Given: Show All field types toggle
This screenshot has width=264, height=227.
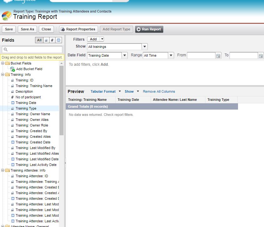Looking at the screenshot, I should pos(39,40).
